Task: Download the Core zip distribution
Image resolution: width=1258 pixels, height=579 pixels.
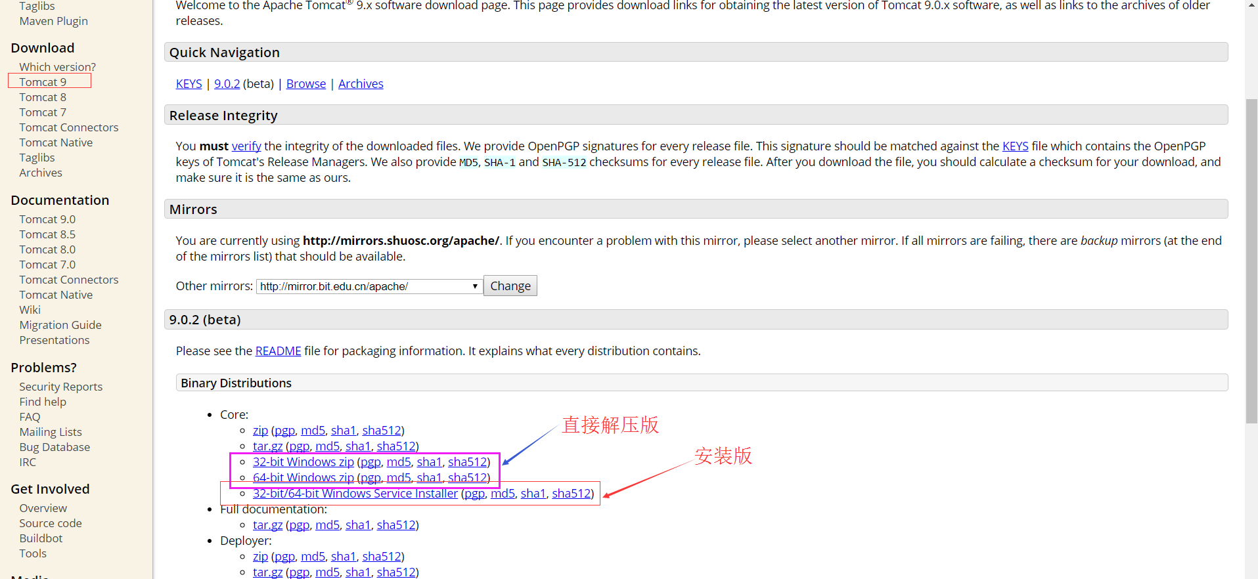Action: (260, 431)
